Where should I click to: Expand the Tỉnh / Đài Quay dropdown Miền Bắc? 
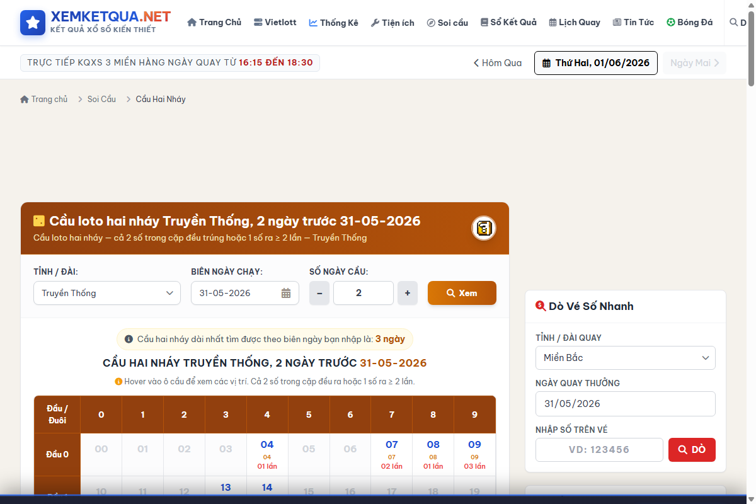coord(626,358)
